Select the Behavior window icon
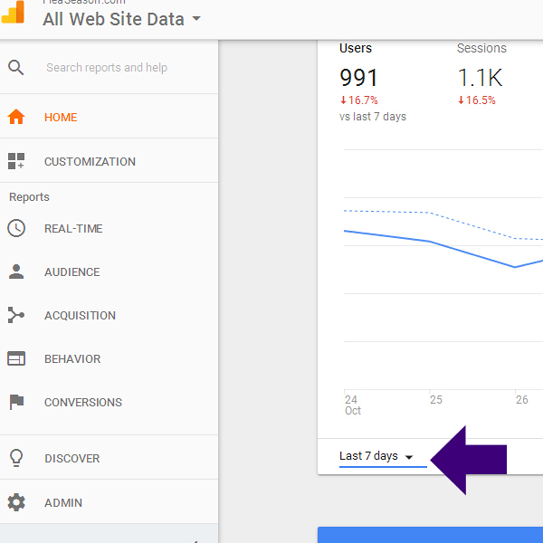 coord(15,358)
